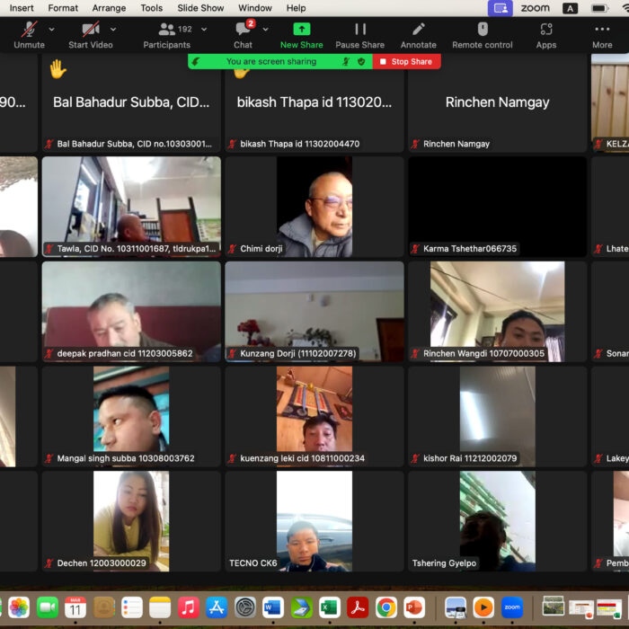The height and width of the screenshot is (629, 629).
Task: Open the Participants panel icon
Action: click(x=166, y=30)
